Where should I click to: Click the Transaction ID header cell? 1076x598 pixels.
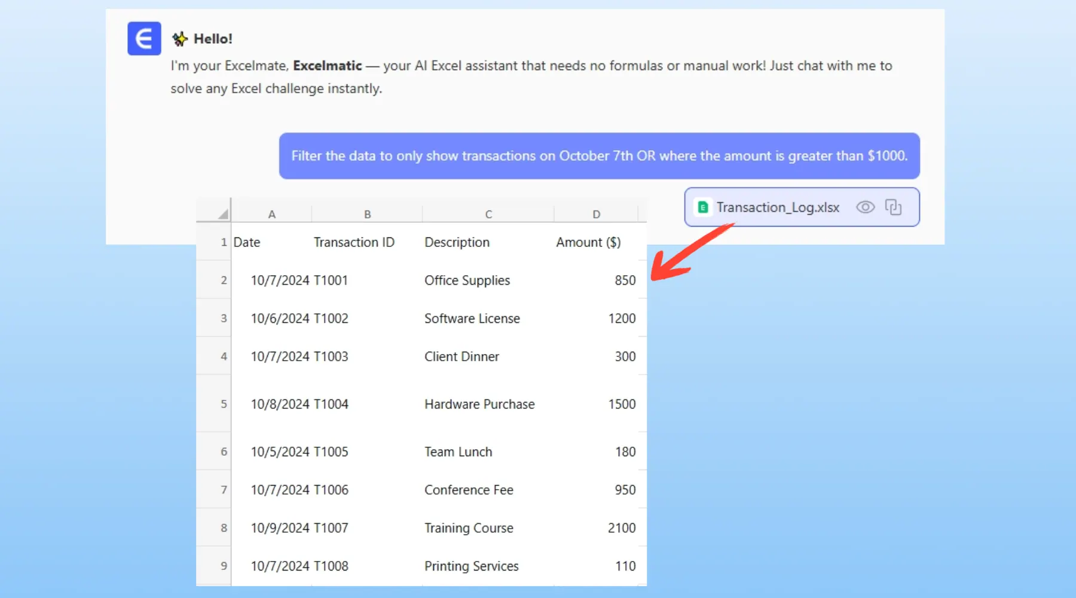[x=354, y=242]
